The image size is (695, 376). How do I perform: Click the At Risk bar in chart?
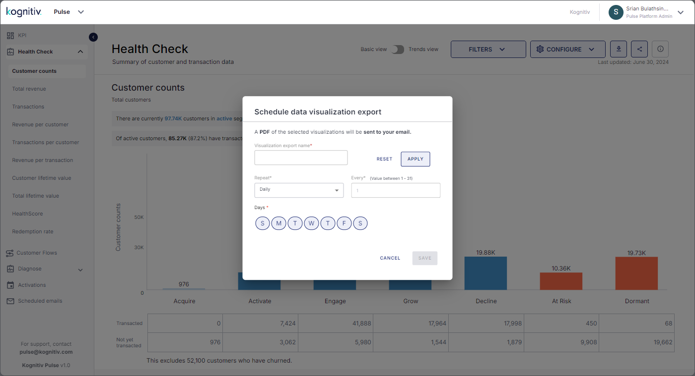(561, 281)
